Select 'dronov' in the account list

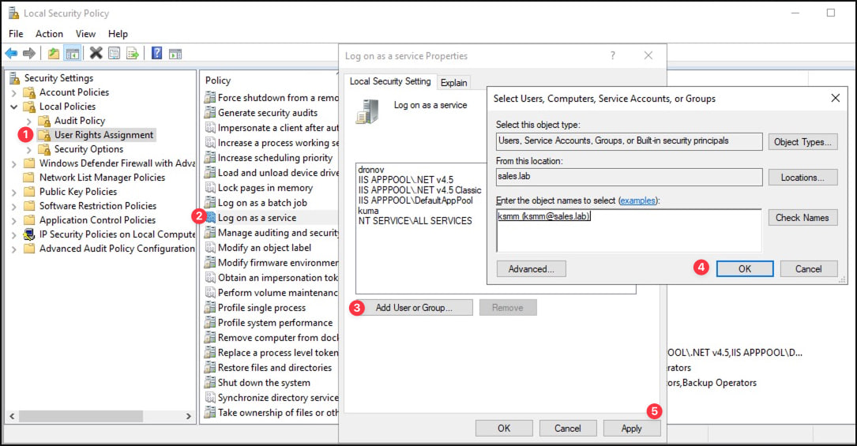[x=371, y=169]
